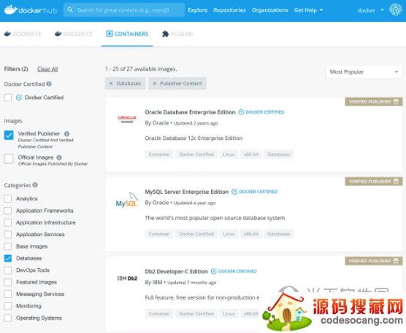Screen dimensions: 406x333
Task: Click MySQL Server's Docker Certified badge icon
Action: click(x=234, y=192)
